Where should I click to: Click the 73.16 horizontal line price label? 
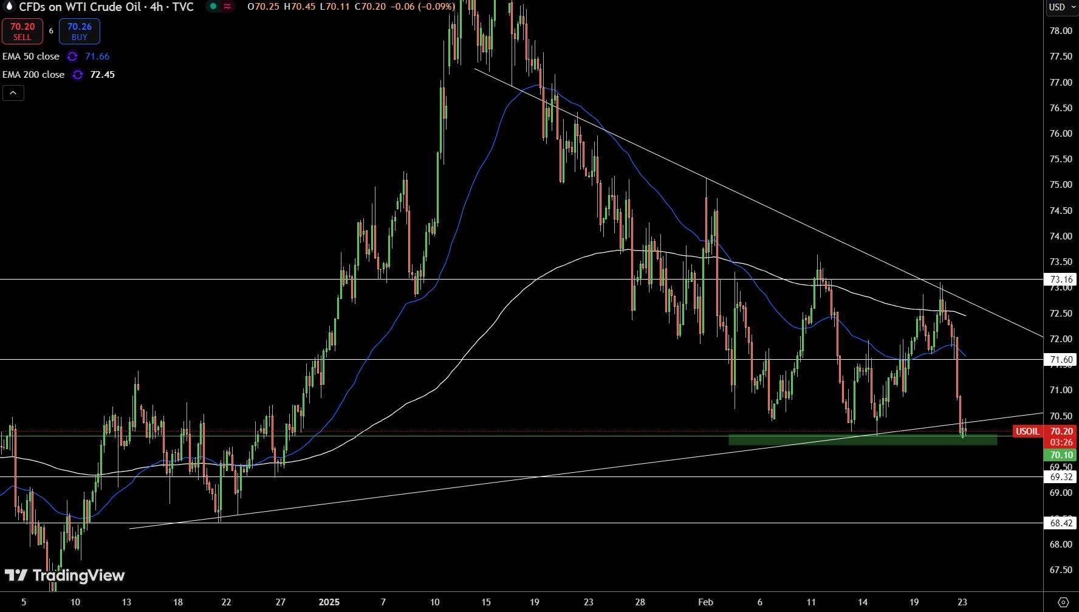click(1061, 280)
